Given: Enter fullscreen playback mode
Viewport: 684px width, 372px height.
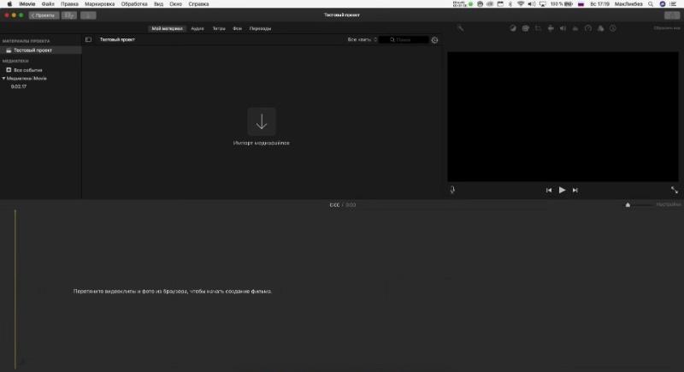Looking at the screenshot, I should (x=675, y=190).
